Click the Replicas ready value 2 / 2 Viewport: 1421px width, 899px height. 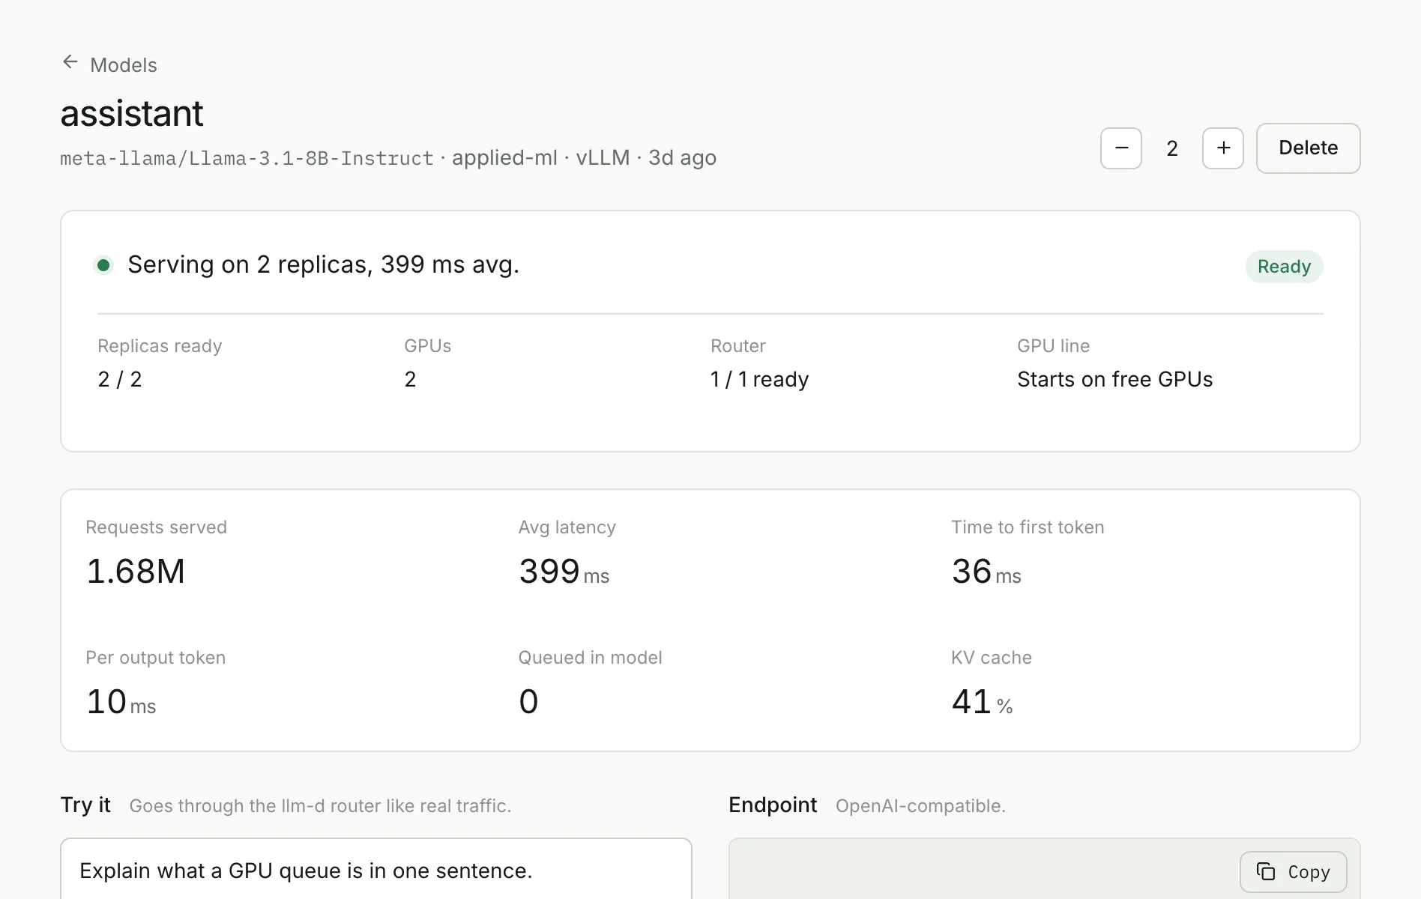(120, 379)
